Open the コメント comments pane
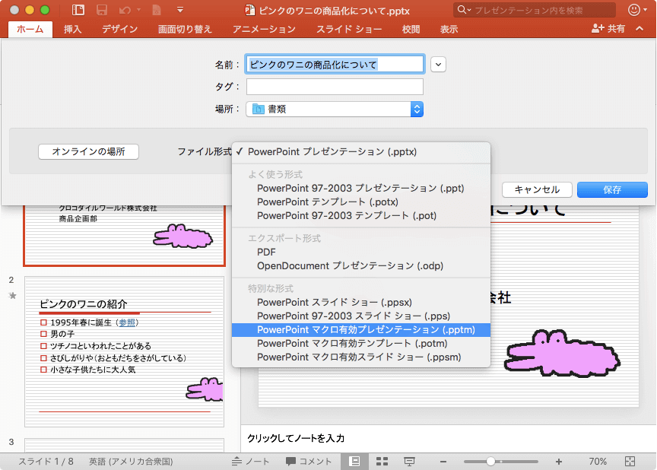Viewport: 657px width, 470px height. pos(309,461)
